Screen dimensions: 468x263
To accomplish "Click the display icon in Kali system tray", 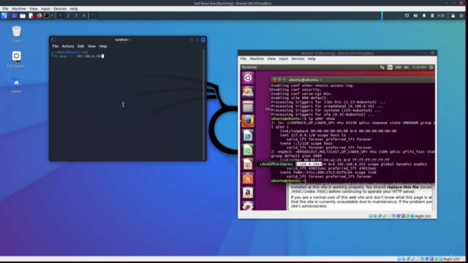I will (407, 15).
